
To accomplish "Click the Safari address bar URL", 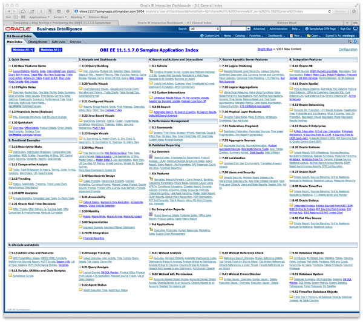I will (x=201, y=11).
